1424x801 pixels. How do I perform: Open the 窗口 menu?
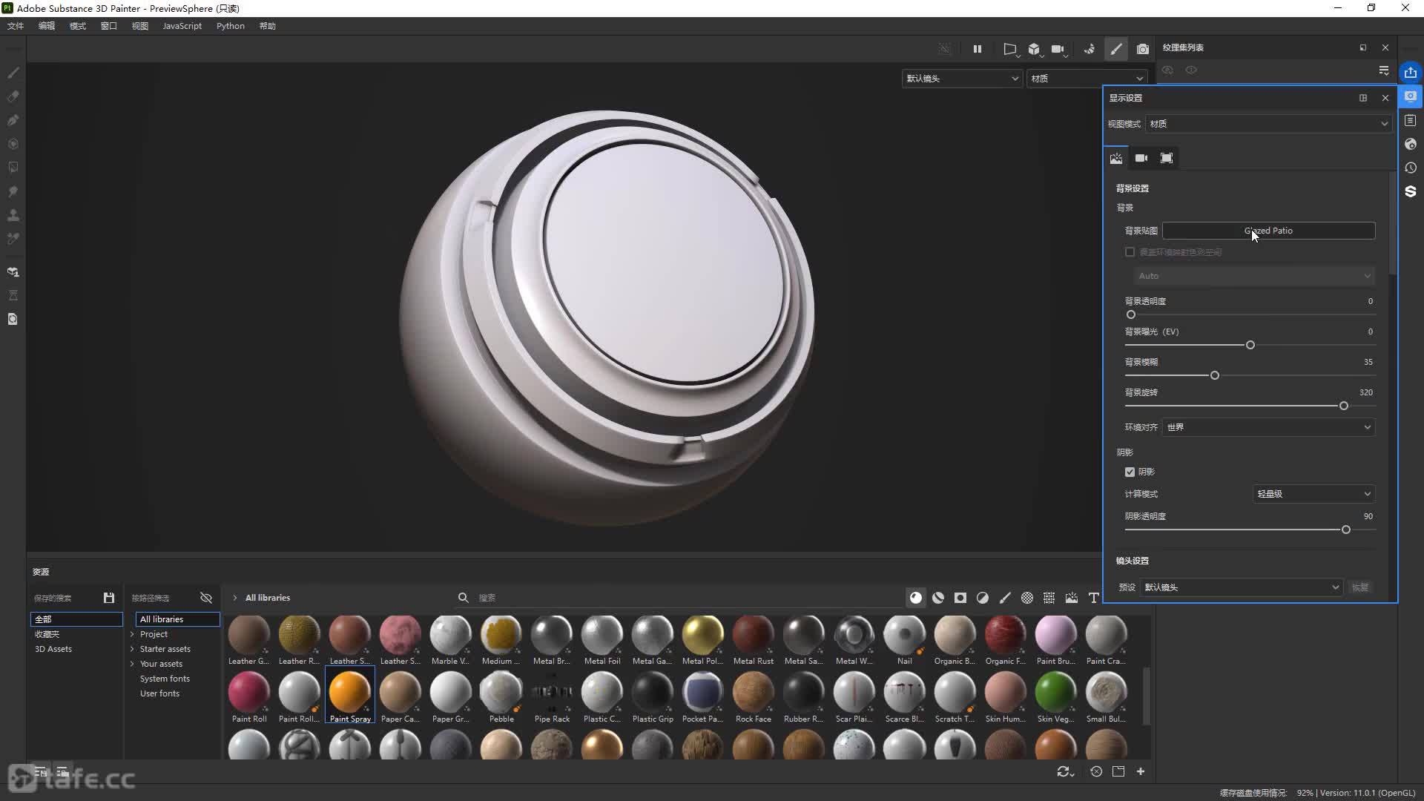pos(108,26)
